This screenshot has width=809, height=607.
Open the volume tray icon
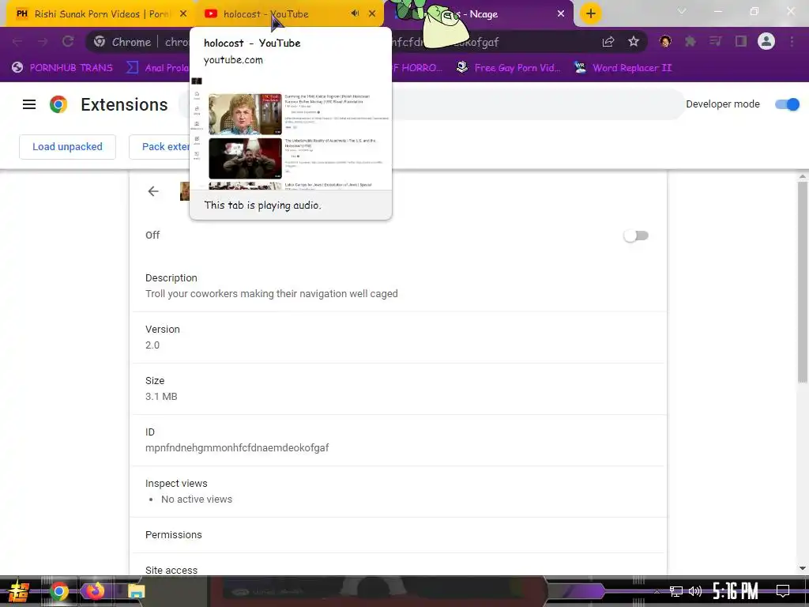tap(695, 591)
